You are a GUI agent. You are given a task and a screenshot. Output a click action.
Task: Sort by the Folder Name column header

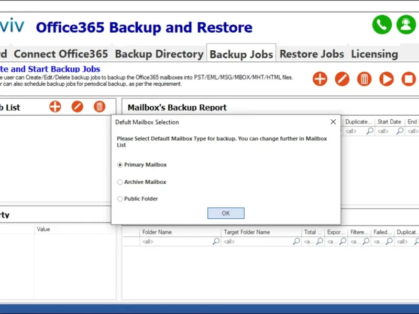pos(180,232)
